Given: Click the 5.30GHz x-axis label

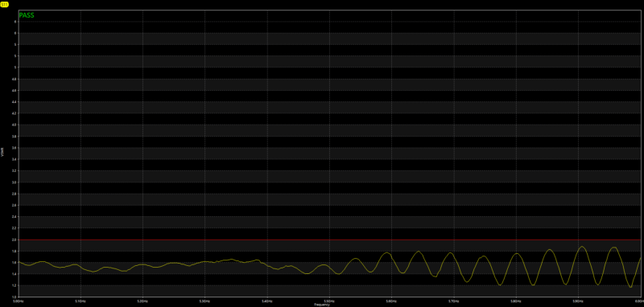Looking at the screenshot, I should coord(205,301).
